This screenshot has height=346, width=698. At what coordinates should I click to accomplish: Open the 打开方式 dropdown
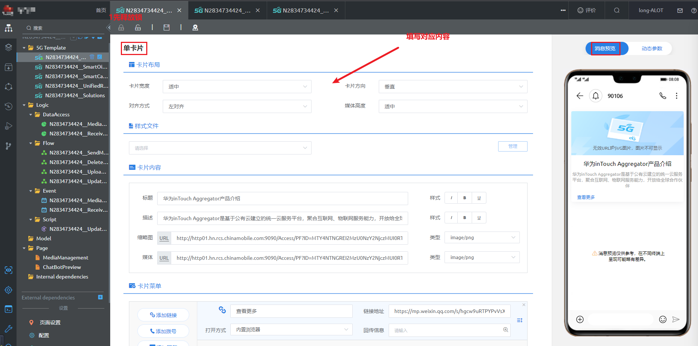291,329
